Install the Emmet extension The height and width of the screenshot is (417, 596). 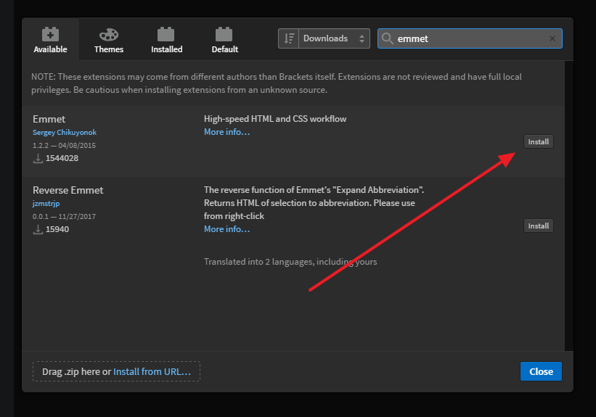pyautogui.click(x=538, y=141)
